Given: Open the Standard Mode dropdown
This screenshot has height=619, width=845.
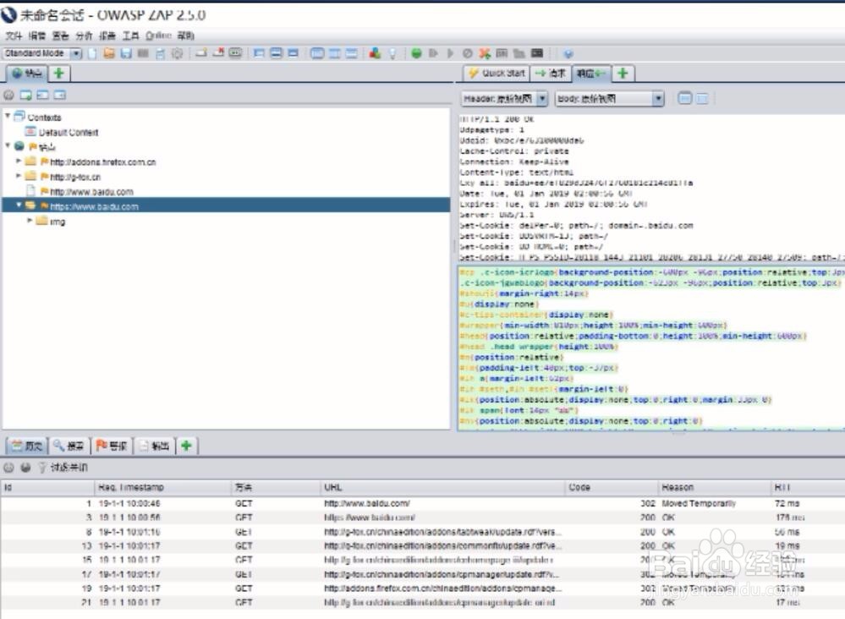Looking at the screenshot, I should (x=42, y=53).
